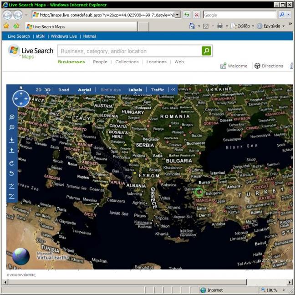Pan the map east with the compass right arrow

tap(26, 99)
